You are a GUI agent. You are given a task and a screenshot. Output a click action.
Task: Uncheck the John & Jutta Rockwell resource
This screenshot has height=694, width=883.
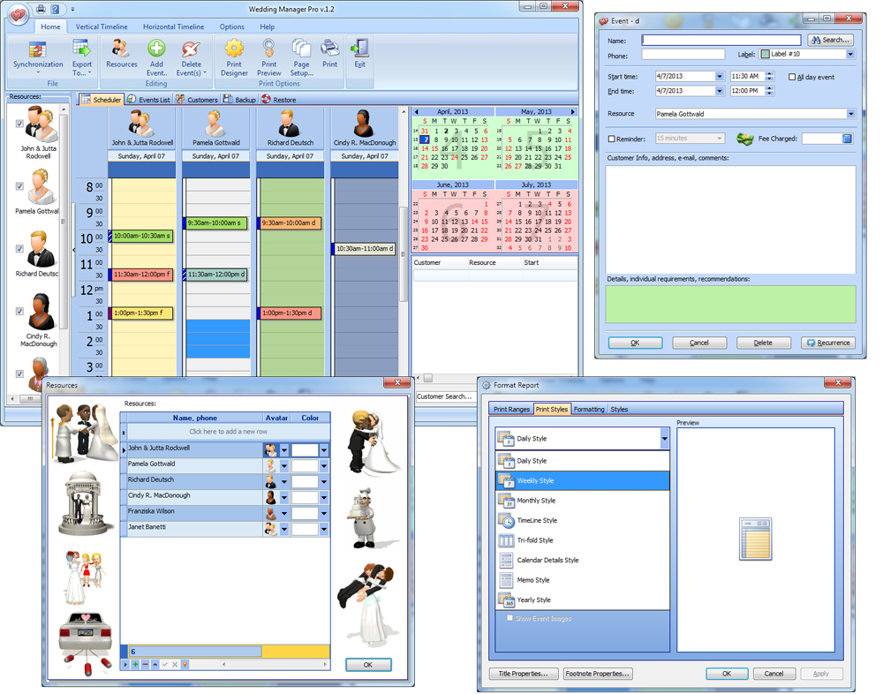click(19, 124)
